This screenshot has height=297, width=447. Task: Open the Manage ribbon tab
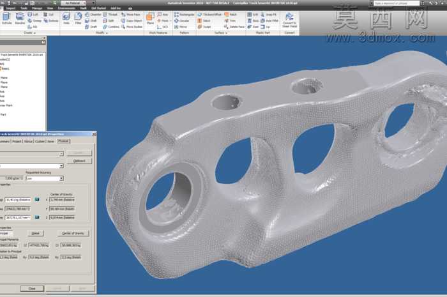(37, 8)
